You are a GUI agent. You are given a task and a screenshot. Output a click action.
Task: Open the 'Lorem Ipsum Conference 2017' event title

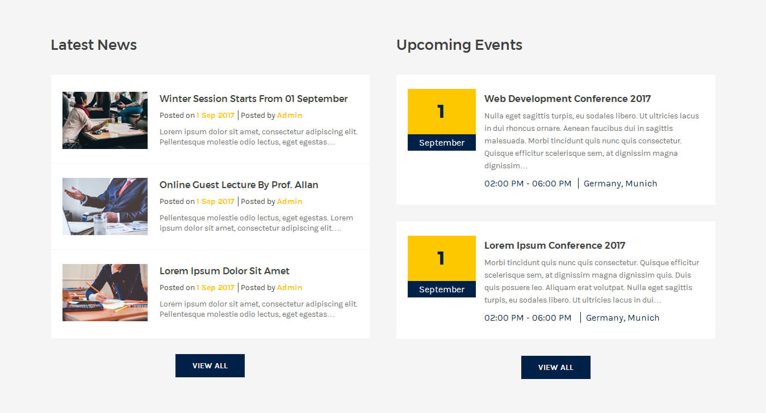tap(555, 245)
